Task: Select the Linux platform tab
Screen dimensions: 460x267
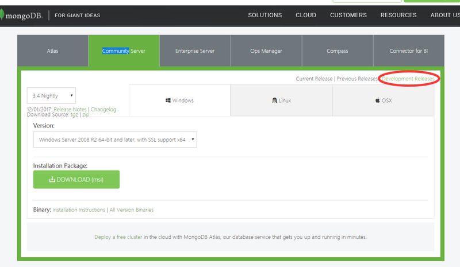Action: point(281,100)
